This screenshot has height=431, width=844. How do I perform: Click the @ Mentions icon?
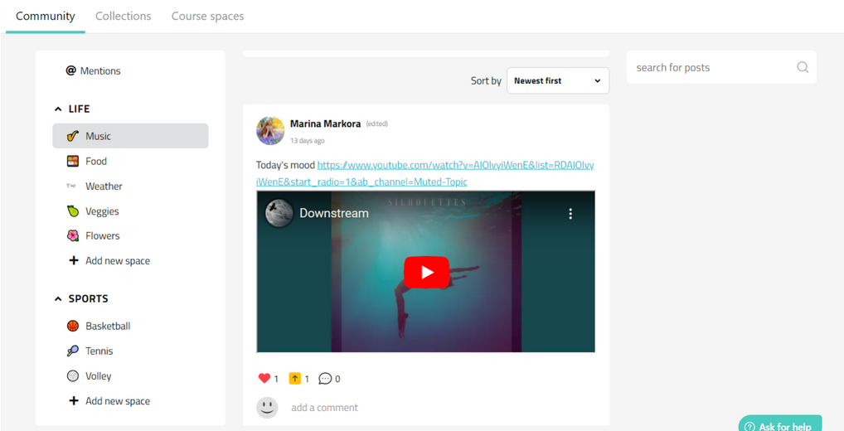coord(70,70)
